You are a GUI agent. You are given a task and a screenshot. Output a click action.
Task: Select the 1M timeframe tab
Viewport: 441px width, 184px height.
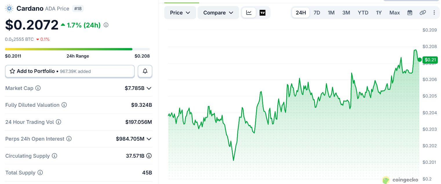point(331,13)
